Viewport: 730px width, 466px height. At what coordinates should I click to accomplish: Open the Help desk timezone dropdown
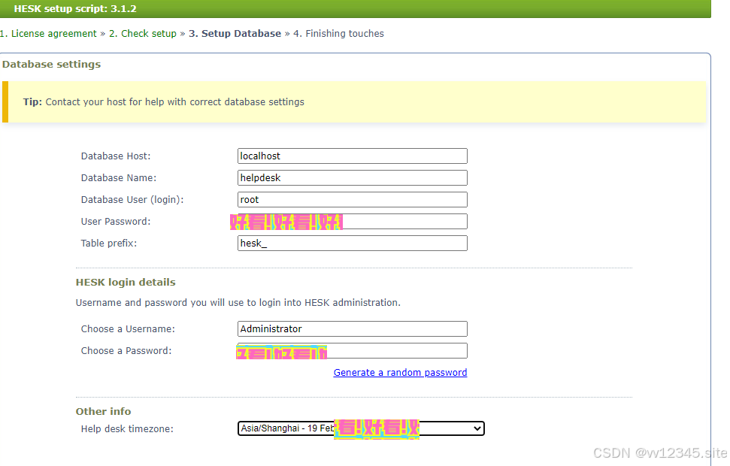click(362, 428)
